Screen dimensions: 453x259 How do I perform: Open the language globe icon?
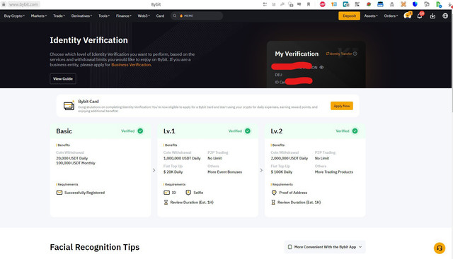[445, 16]
